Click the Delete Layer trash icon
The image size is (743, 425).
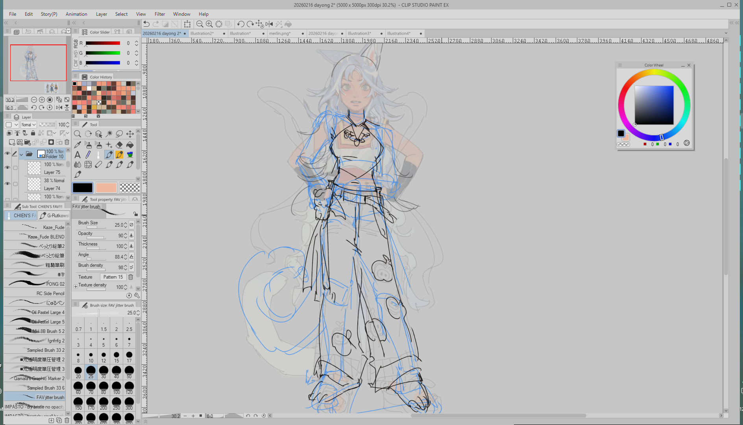click(x=67, y=142)
